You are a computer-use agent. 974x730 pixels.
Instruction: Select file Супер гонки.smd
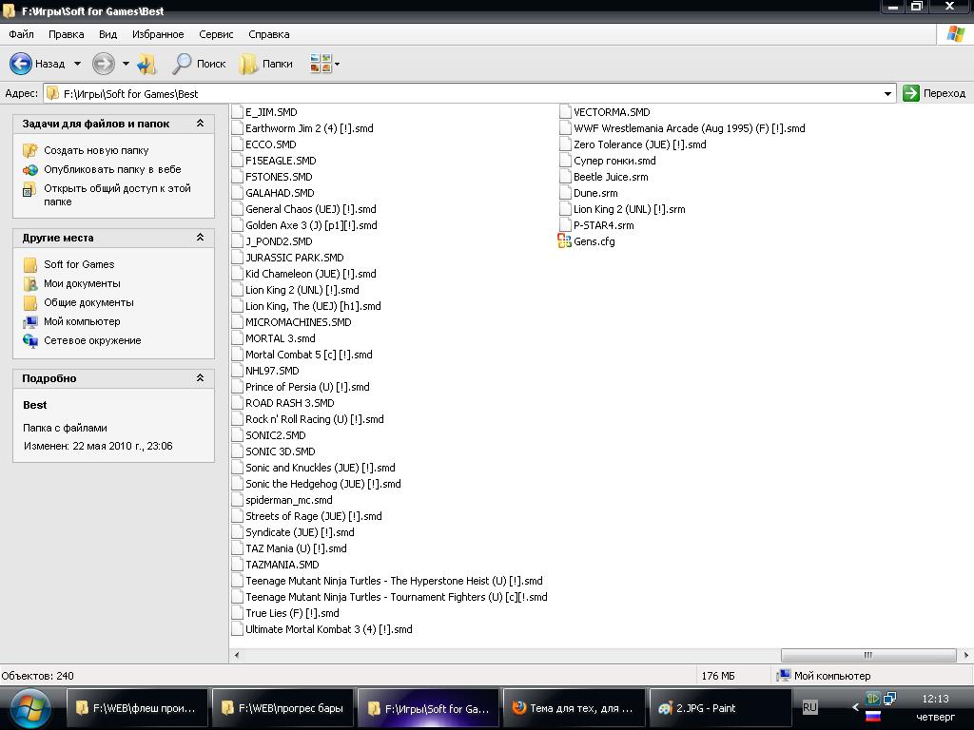coord(614,161)
